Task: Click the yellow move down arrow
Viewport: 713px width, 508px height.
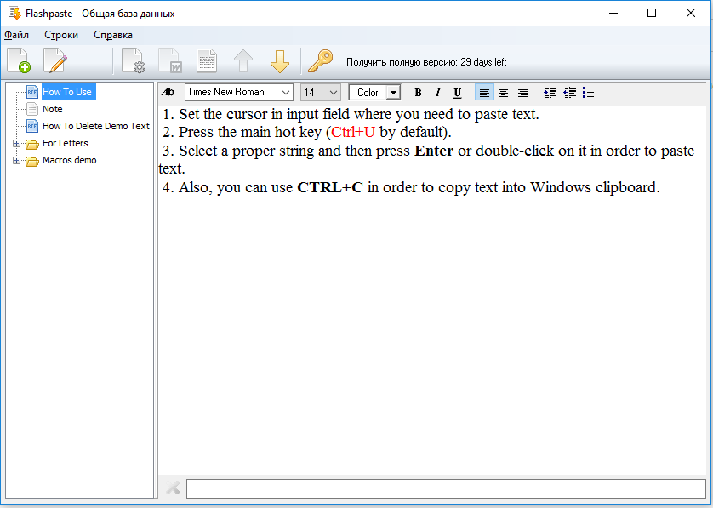Action: point(280,61)
